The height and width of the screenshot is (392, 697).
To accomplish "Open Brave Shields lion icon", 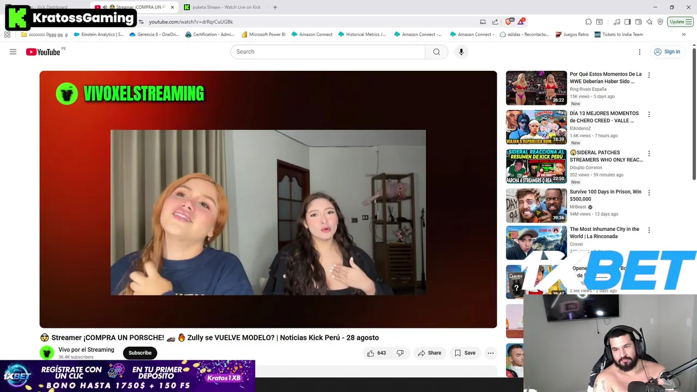I will pos(509,22).
